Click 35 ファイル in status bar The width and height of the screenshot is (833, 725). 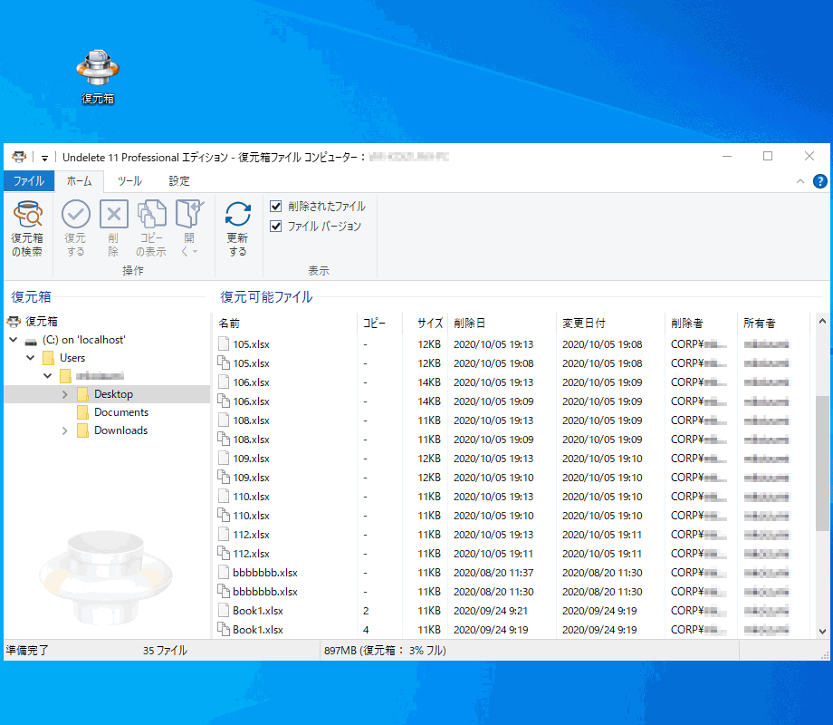coord(165,650)
